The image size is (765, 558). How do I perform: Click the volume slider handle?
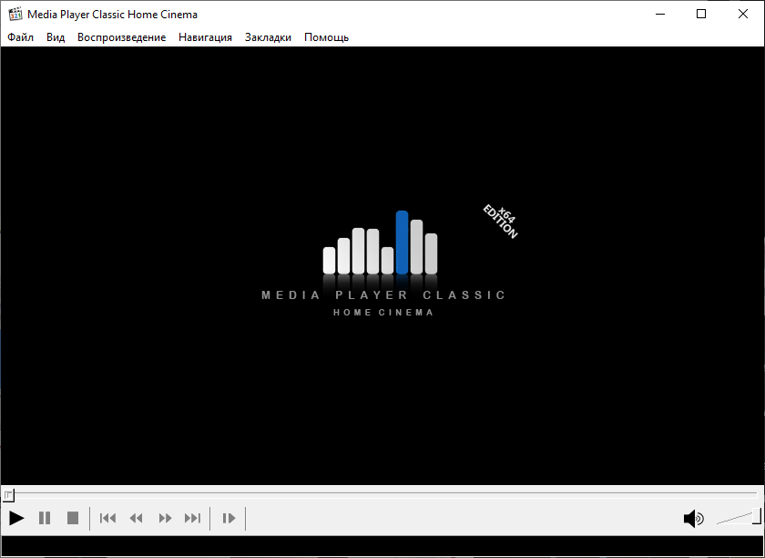coord(757,516)
